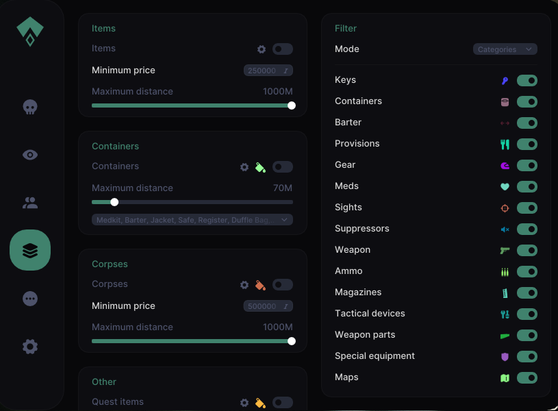Image resolution: width=558 pixels, height=411 pixels.
Task: Turn off the Suppressors filter toggle
Action: (x=527, y=229)
